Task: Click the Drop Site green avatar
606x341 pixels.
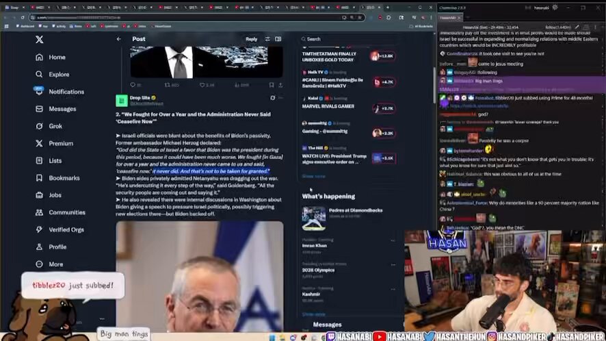Action: (x=122, y=101)
